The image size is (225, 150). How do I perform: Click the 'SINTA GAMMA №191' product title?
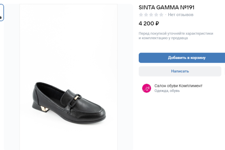(166, 7)
